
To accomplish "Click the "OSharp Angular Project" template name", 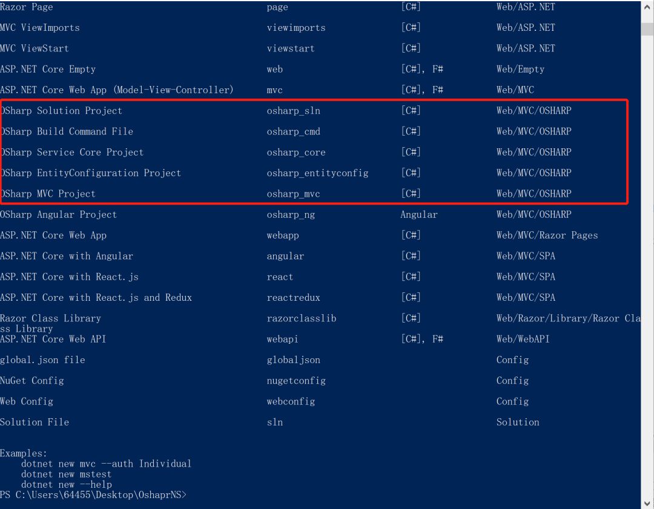I will coord(59,215).
